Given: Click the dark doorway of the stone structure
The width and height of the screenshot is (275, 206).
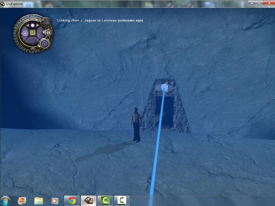Looking at the screenshot, I should coord(164,113).
